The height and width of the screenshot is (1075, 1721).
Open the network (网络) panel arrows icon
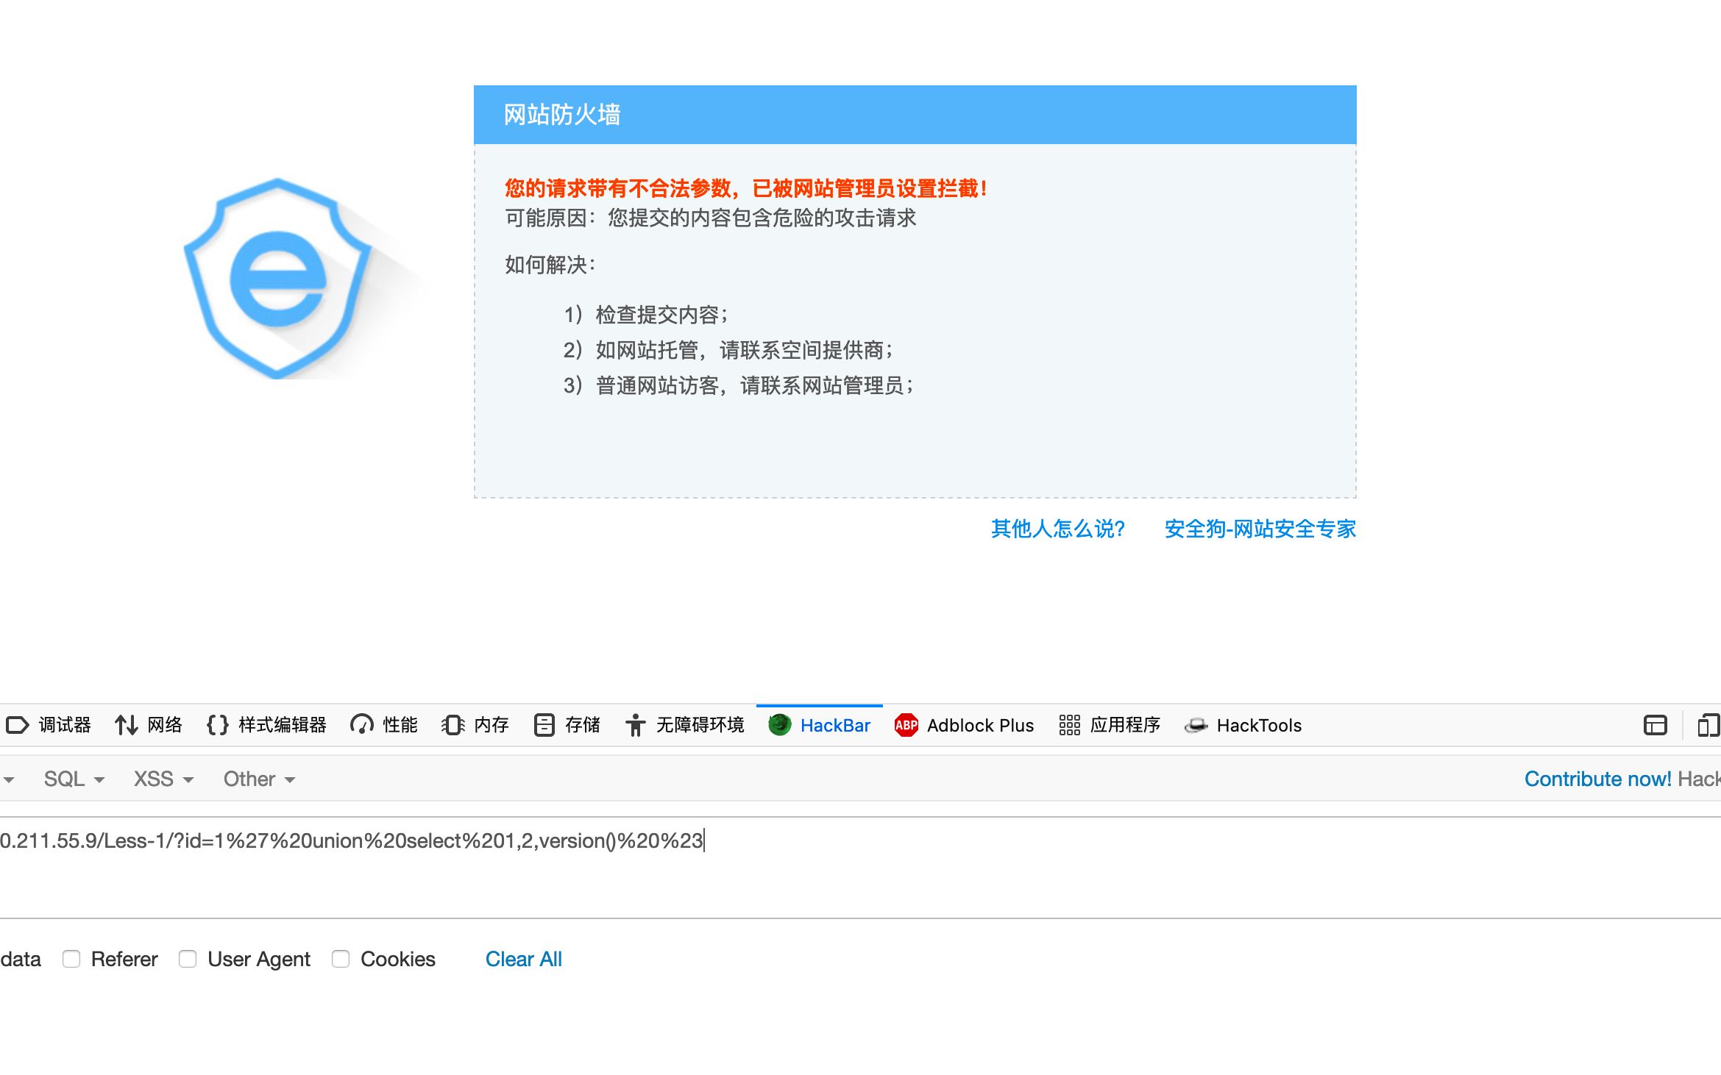click(x=126, y=725)
